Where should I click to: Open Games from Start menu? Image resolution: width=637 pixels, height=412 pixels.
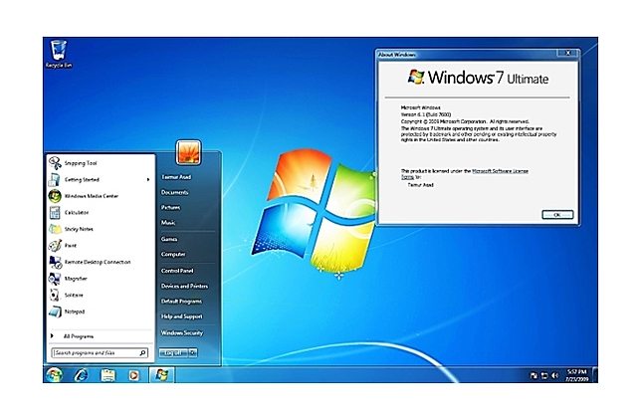pyautogui.click(x=169, y=239)
